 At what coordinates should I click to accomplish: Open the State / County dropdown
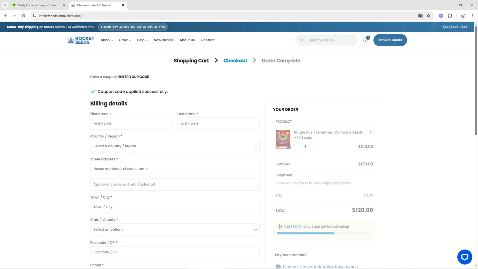(x=175, y=229)
